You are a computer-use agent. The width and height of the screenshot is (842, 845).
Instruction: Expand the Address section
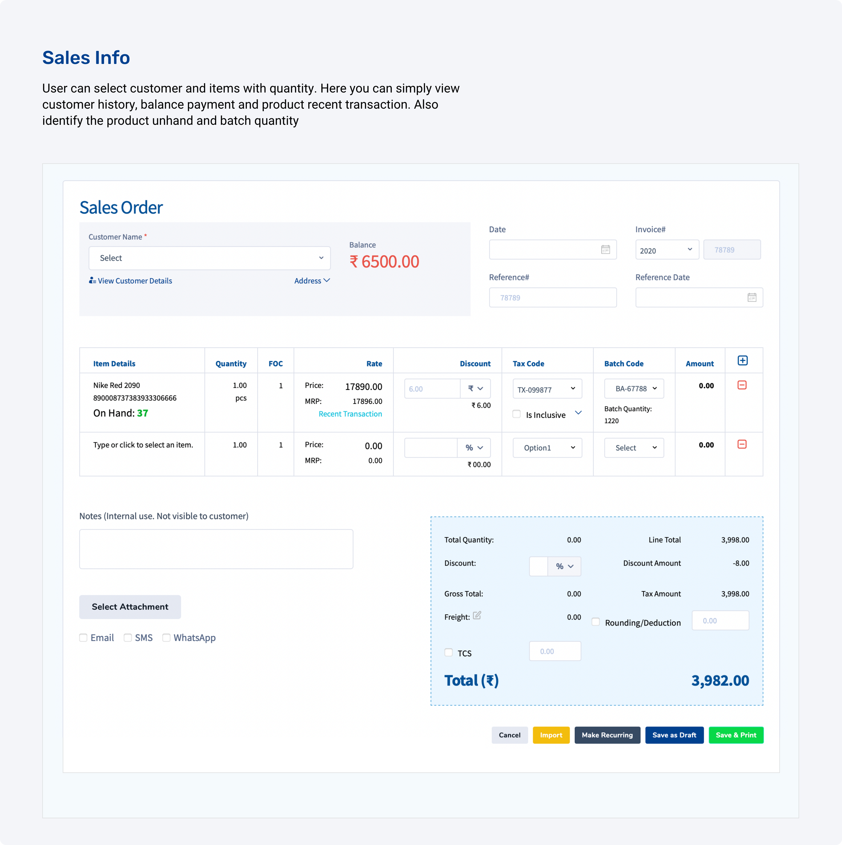coord(312,281)
